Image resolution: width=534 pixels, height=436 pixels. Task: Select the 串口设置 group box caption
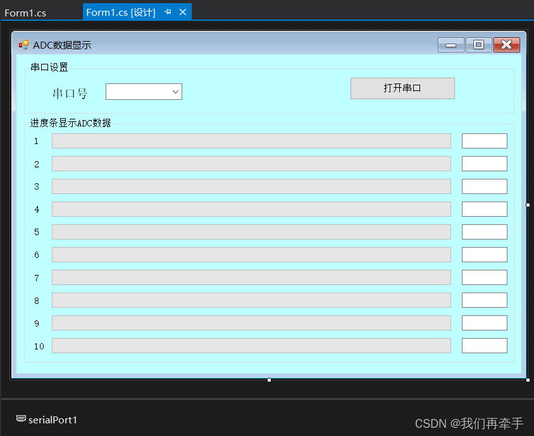click(49, 67)
